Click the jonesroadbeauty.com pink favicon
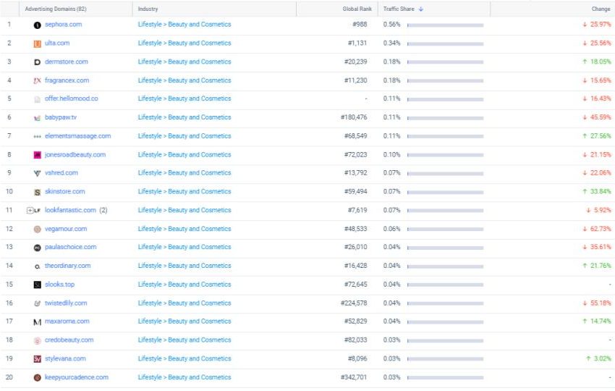Image resolution: width=615 pixels, height=391 pixels. (x=37, y=155)
